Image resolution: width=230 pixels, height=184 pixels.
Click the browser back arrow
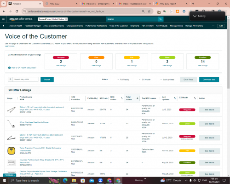click(x=4, y=11)
